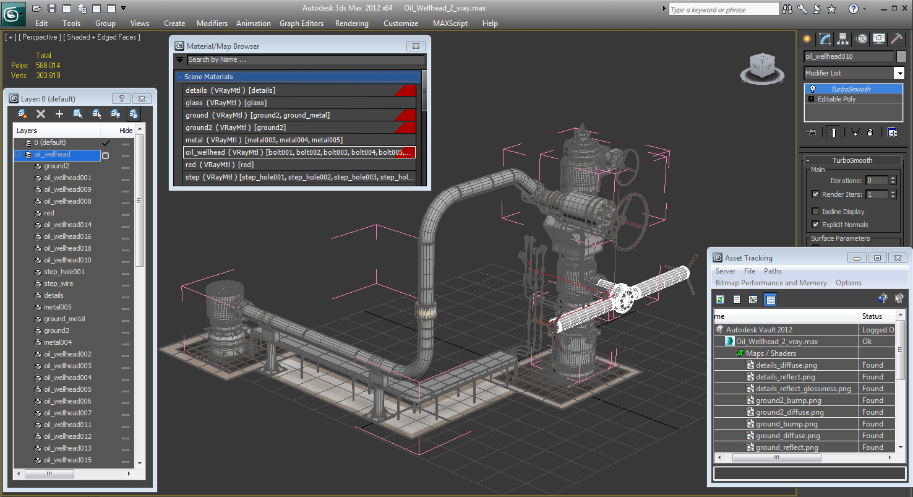Open the Display command panel tab
The width and height of the screenshot is (913, 497).
[879, 39]
